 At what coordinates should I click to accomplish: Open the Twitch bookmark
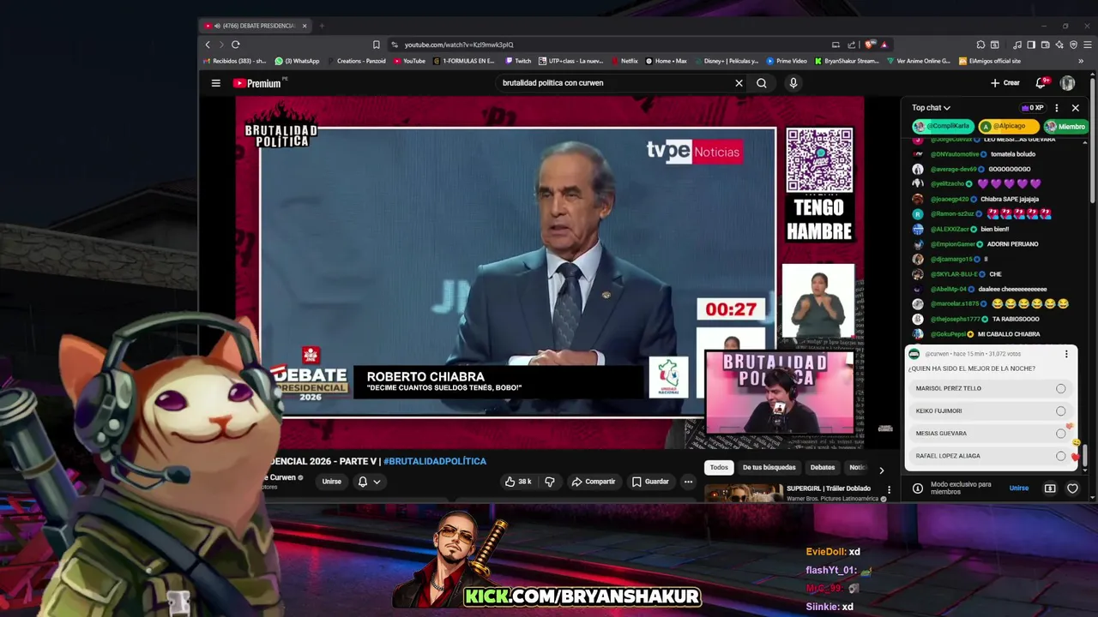pyautogui.click(x=518, y=61)
